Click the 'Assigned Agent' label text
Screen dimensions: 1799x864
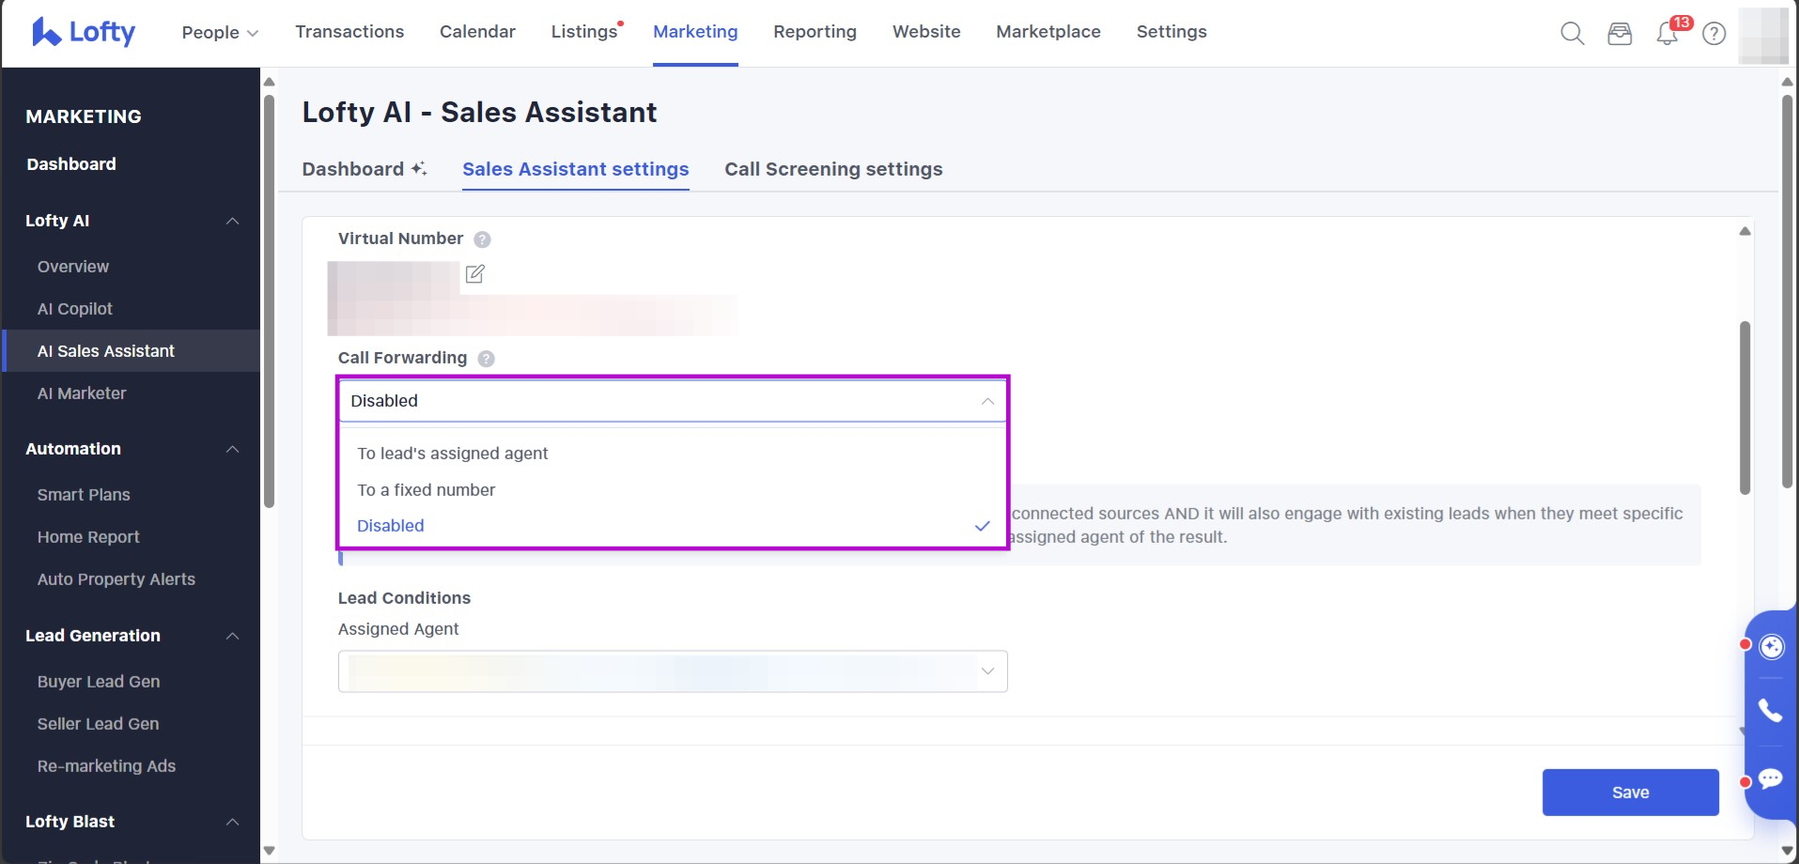pos(398,629)
